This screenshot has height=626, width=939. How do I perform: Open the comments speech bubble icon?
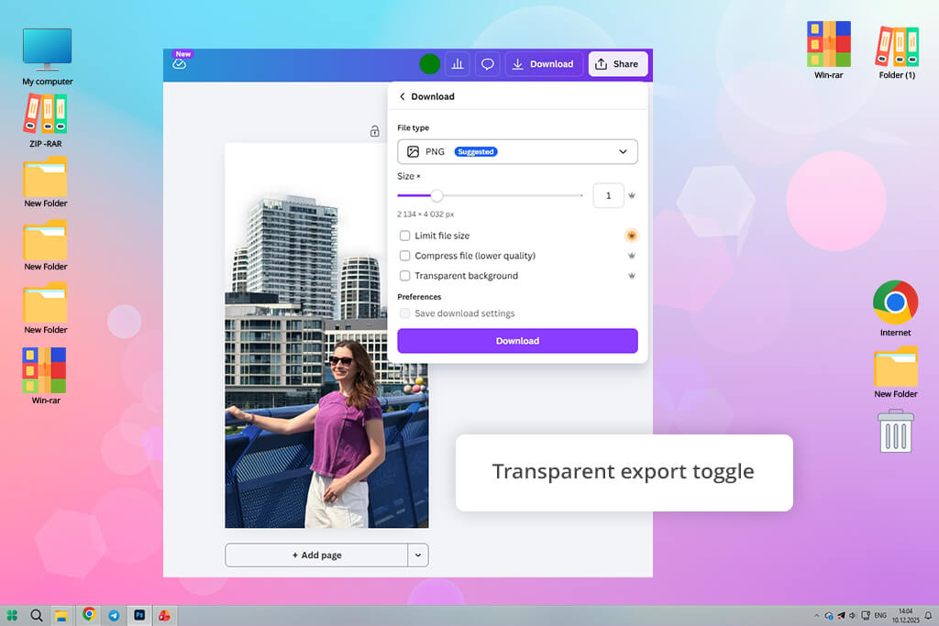[488, 64]
